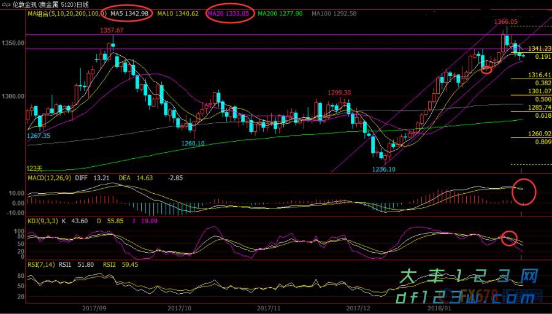Click the 2017/11 date on time axis

click(269, 308)
